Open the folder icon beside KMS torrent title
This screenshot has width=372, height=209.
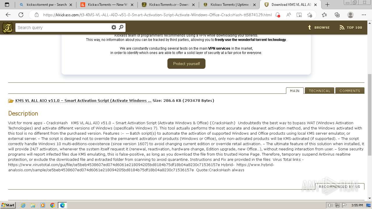pyautogui.click(x=11, y=101)
